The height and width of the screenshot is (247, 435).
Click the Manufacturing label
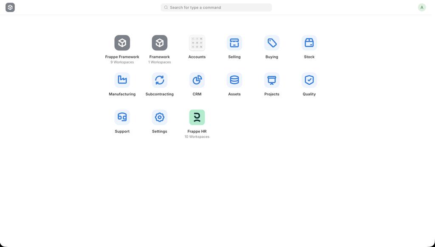pos(122,94)
